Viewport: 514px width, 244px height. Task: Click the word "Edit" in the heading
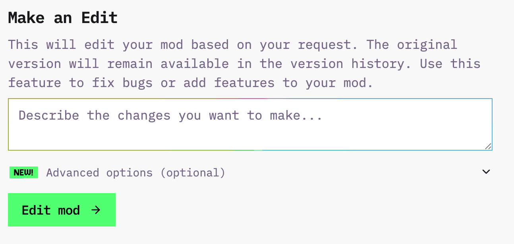(x=99, y=18)
